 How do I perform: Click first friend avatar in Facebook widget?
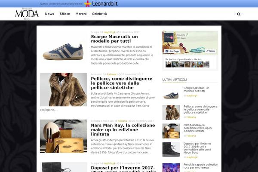pyautogui.click(x=168, y=64)
